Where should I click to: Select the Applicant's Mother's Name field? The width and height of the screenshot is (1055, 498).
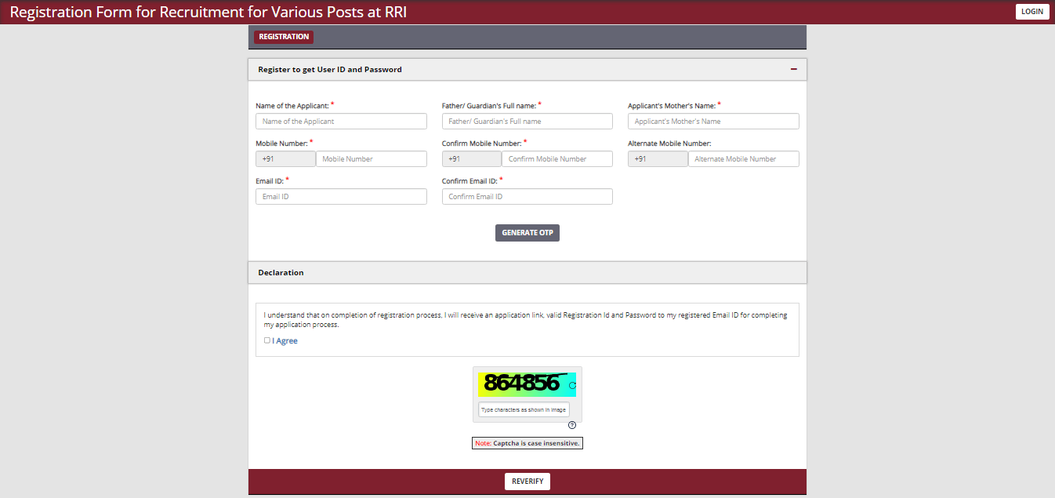[713, 122]
